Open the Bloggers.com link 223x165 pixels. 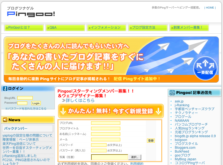click(x=185, y=147)
